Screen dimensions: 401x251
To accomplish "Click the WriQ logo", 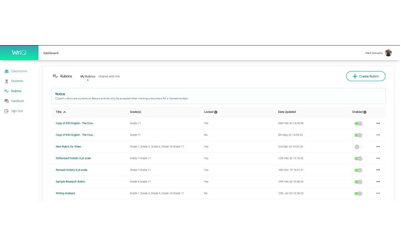I will pos(19,53).
